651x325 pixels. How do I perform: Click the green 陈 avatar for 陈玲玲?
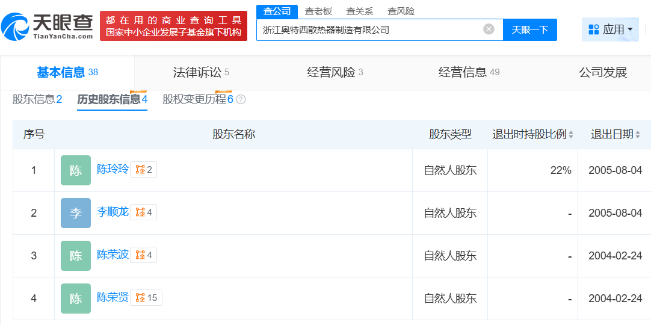(x=76, y=170)
